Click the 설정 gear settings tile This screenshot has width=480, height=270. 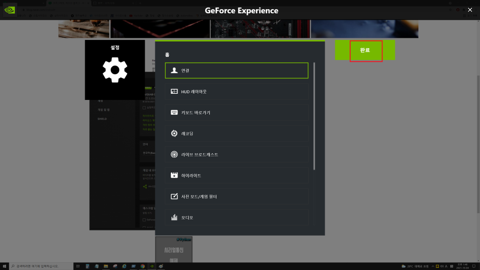coord(115,70)
